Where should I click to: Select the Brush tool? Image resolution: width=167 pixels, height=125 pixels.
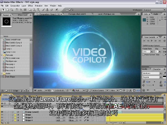point(43,10)
